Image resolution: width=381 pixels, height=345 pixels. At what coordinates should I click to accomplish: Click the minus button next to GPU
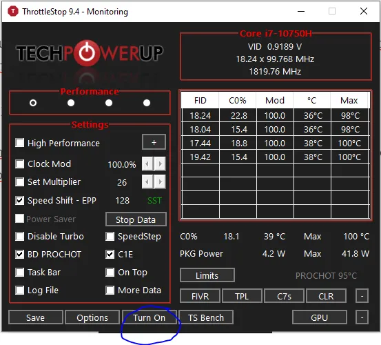tap(362, 317)
